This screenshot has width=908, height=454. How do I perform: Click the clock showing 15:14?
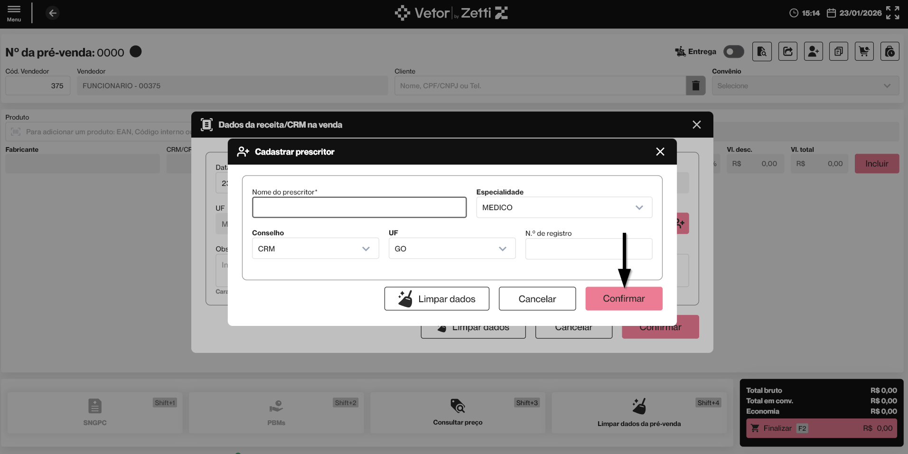pos(805,13)
